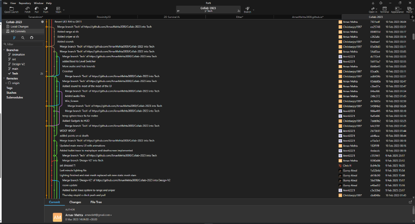Pull changes using the Pull icon
This screenshot has height=224, width=415.
[x=37, y=9]
